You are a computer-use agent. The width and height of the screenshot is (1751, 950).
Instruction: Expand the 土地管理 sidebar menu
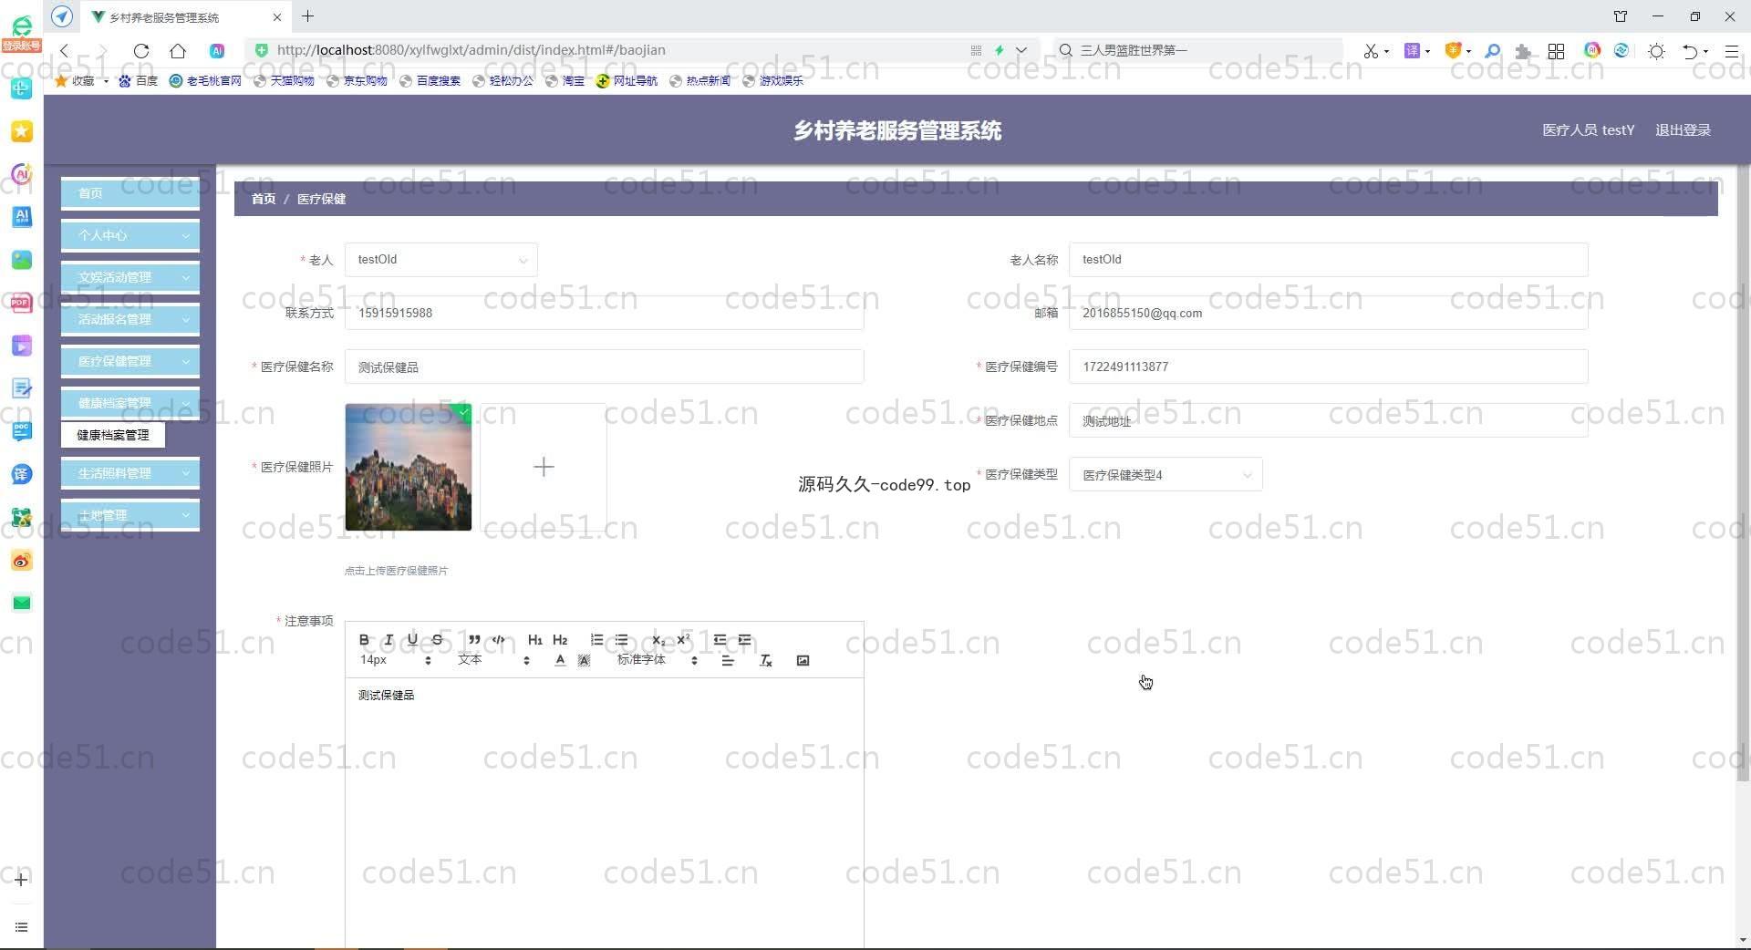point(130,515)
